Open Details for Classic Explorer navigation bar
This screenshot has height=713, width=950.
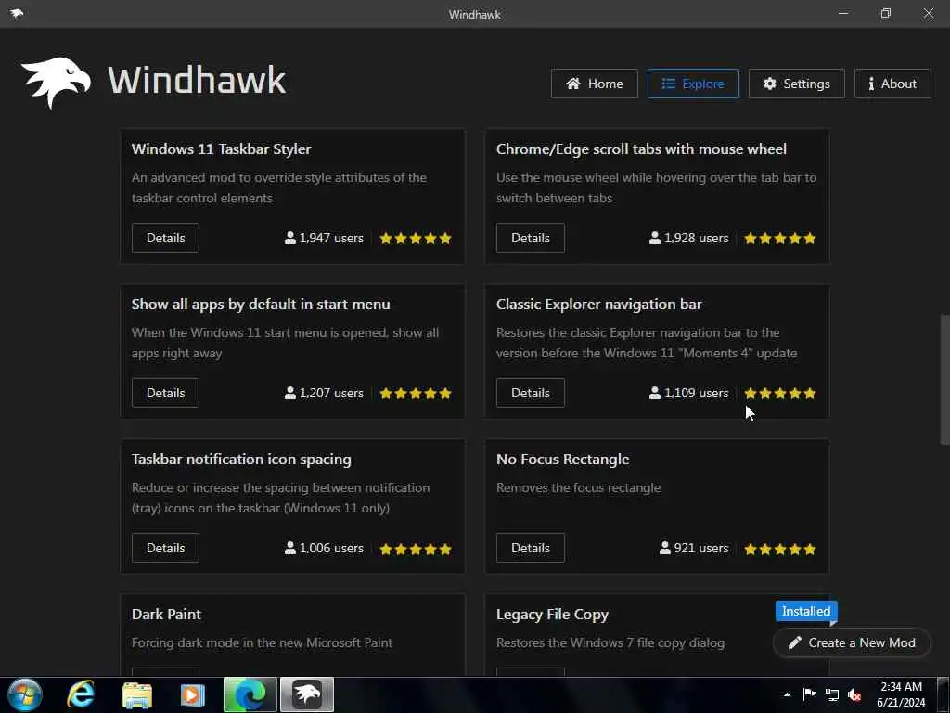tap(530, 393)
